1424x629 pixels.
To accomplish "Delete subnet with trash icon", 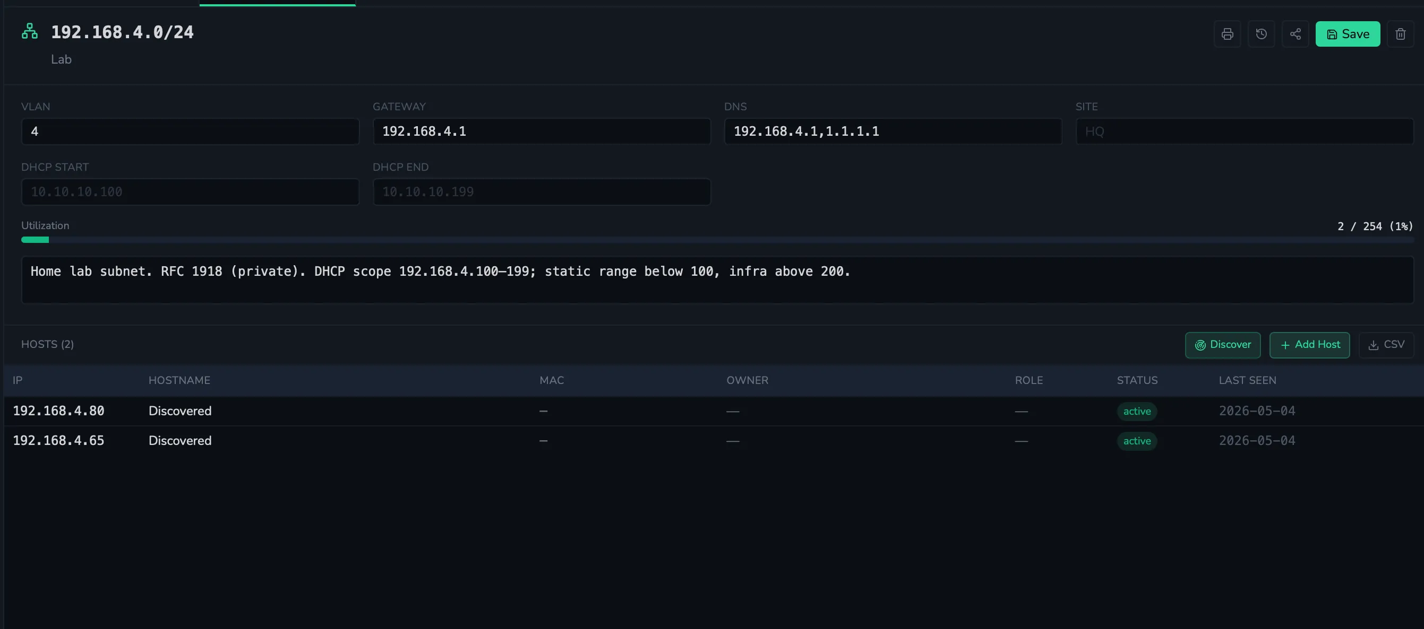I will (x=1400, y=34).
